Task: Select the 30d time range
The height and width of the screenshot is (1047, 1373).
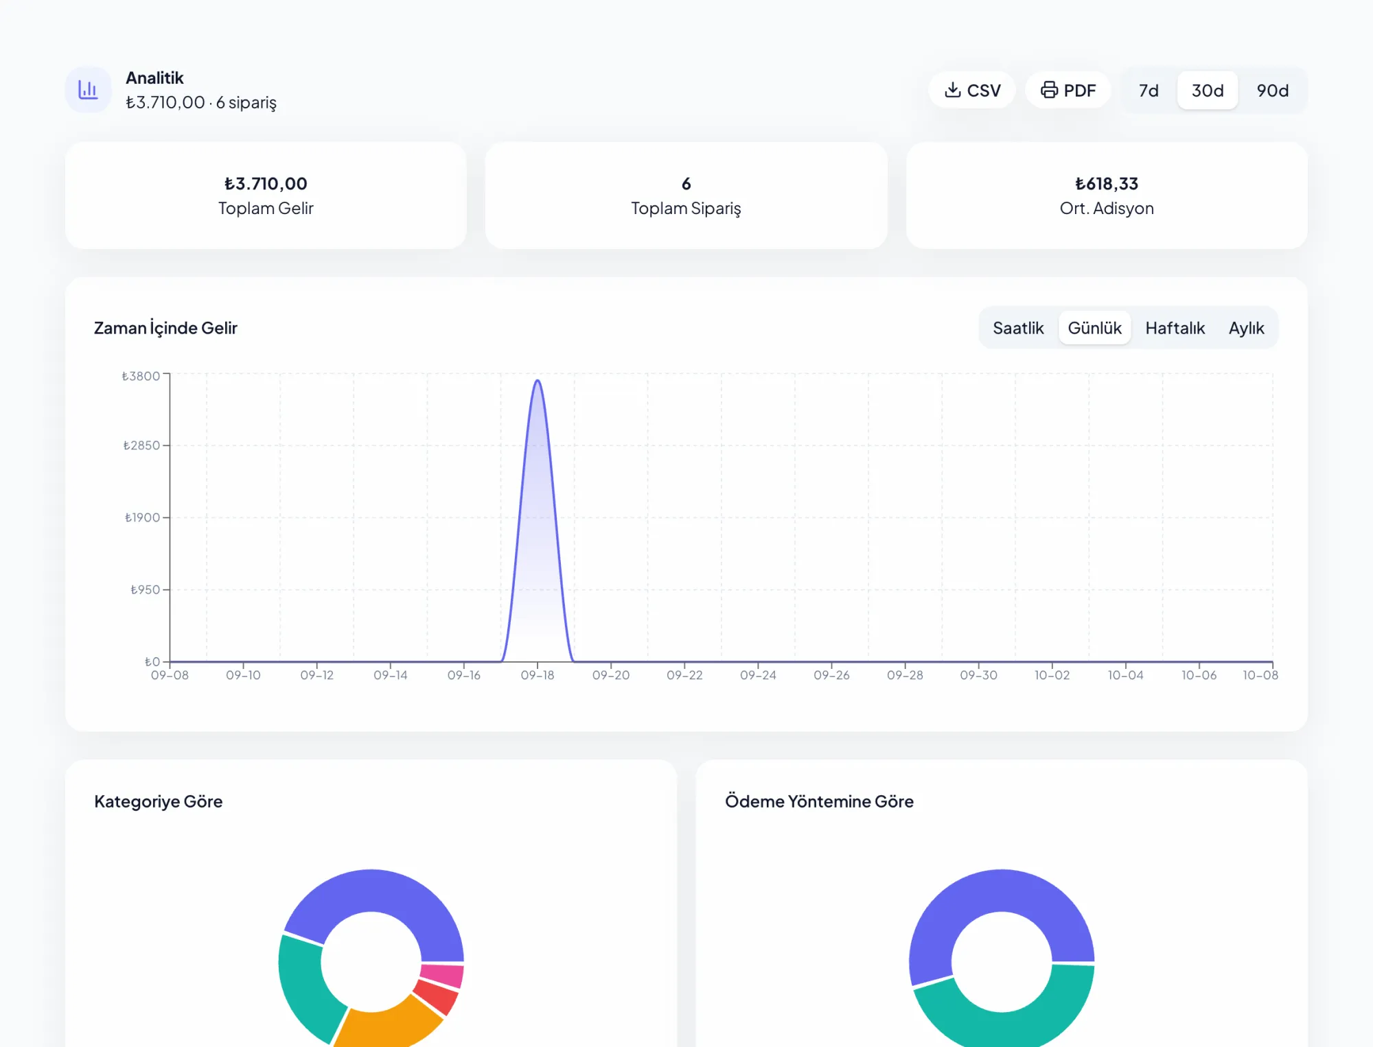Action: click(1208, 91)
